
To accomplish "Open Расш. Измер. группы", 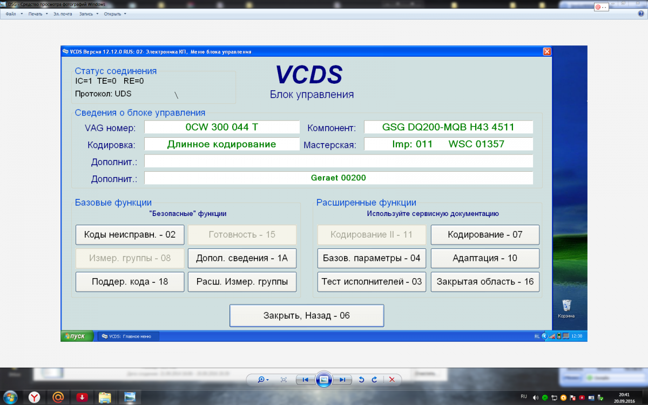I will tap(242, 282).
